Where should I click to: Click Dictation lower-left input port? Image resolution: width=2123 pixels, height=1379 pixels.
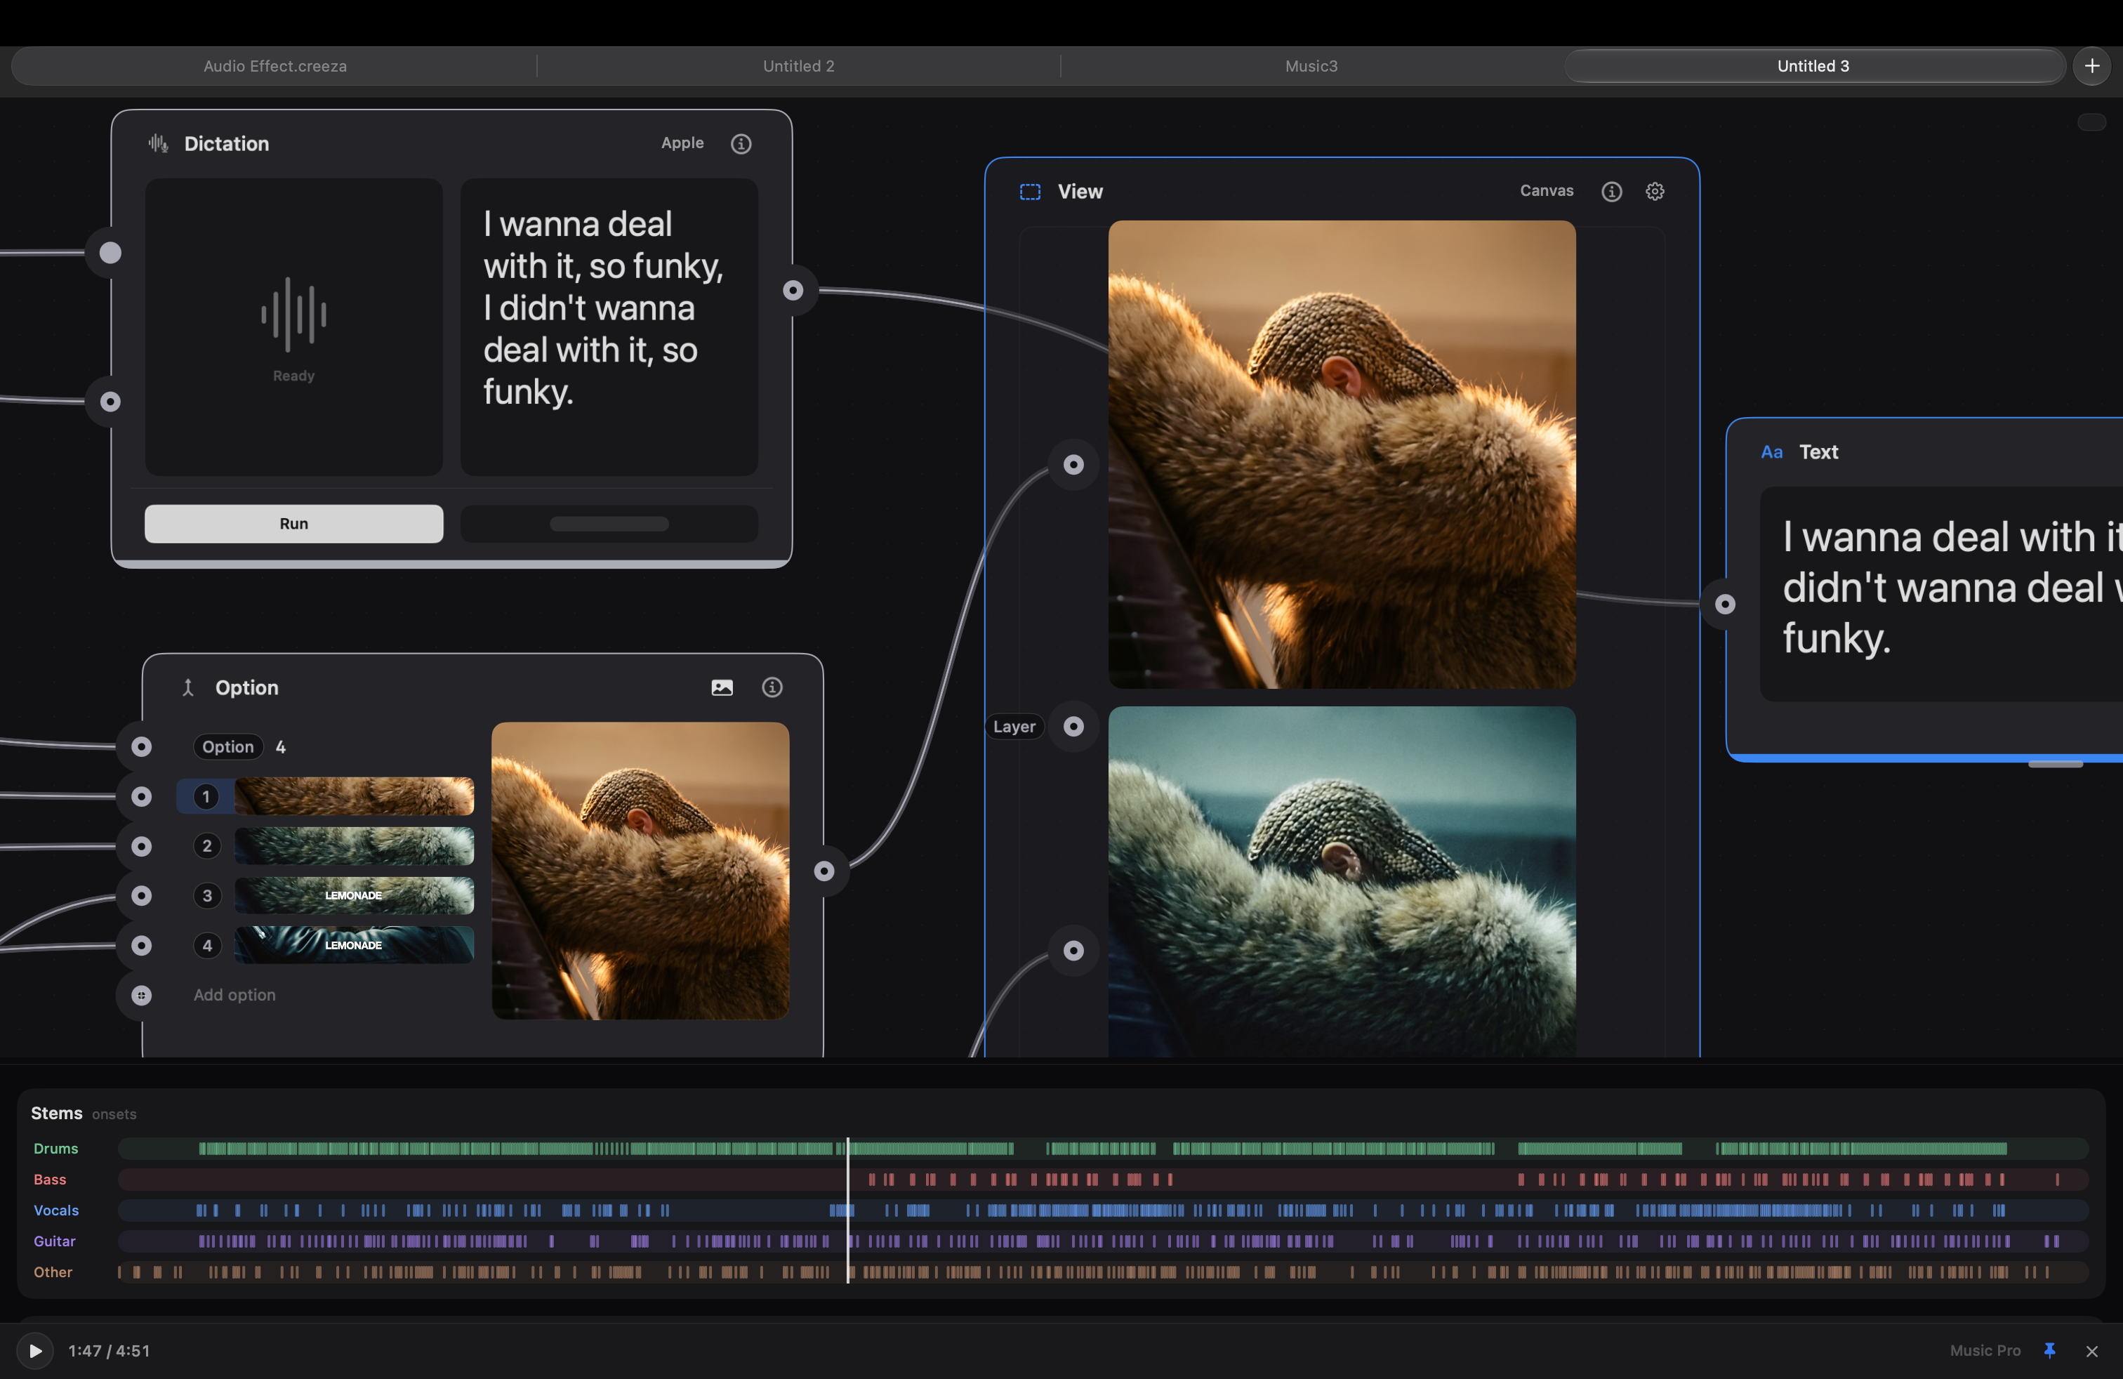coord(110,402)
